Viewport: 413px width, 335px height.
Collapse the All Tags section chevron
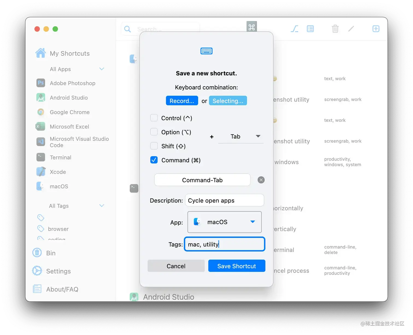pos(102,206)
